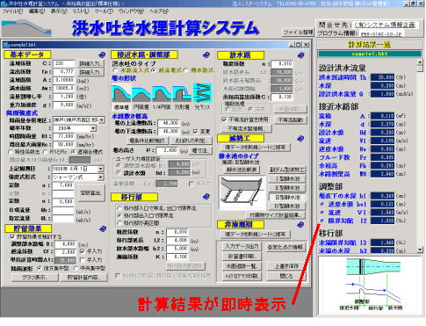Open the 降雨量参照地区 dropdown
426x326 pixels.
coord(101,120)
